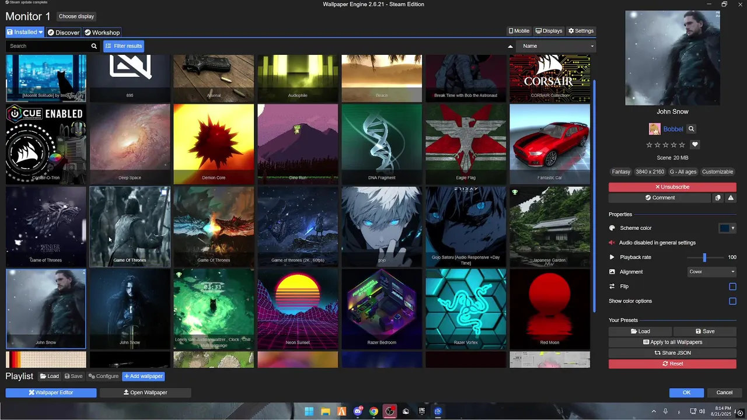This screenshot has width=747, height=420.
Task: Click the Customizable tag
Action: pos(717,172)
